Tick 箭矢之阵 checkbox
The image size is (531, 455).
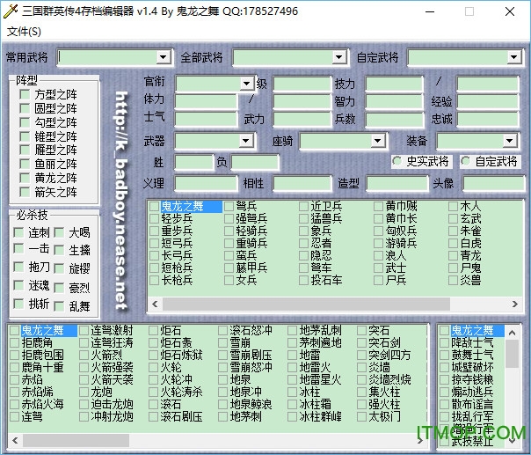25,192
